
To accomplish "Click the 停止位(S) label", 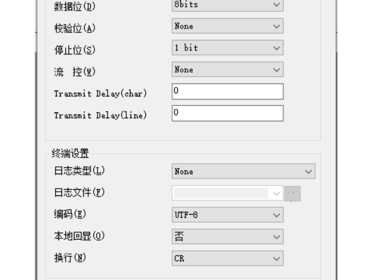I will coord(72,49).
